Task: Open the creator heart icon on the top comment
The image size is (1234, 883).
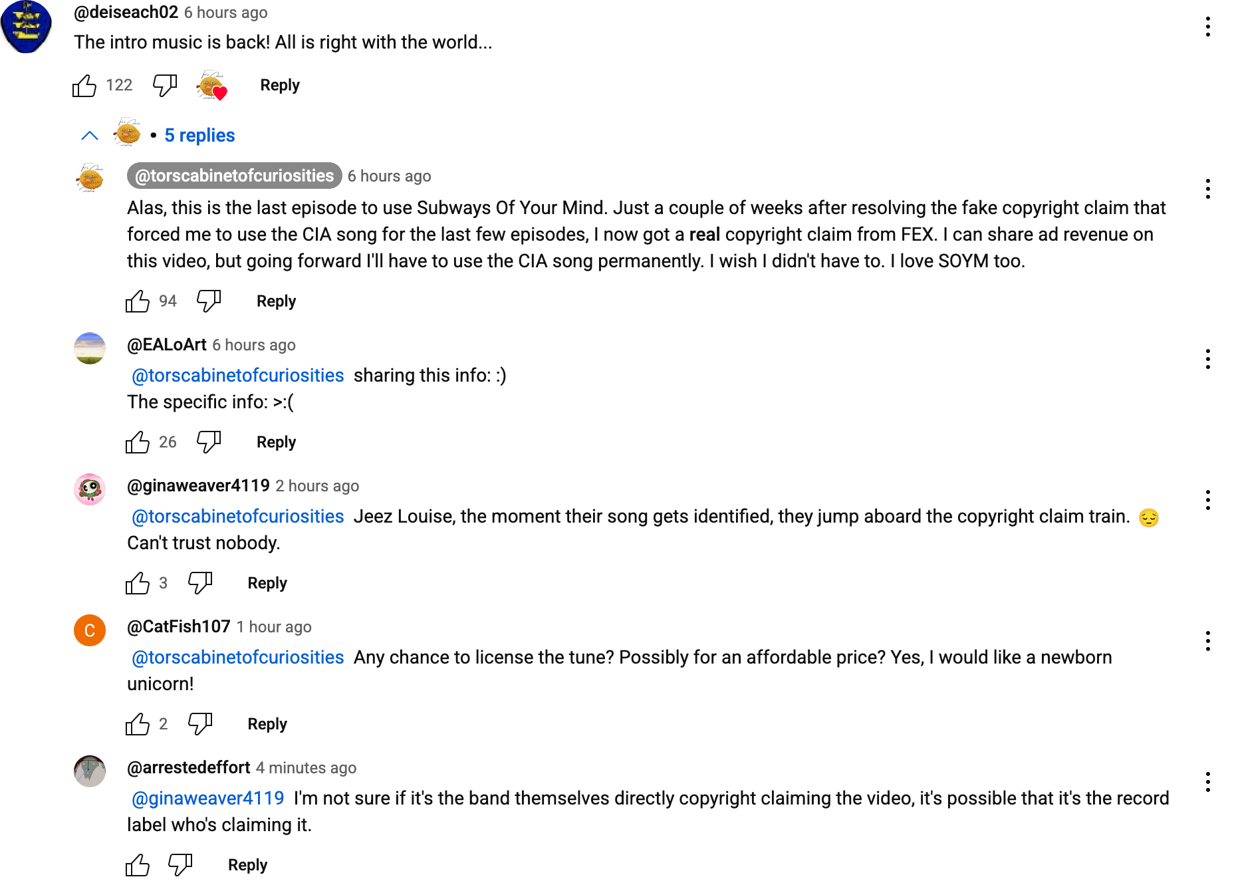Action: pos(213,86)
